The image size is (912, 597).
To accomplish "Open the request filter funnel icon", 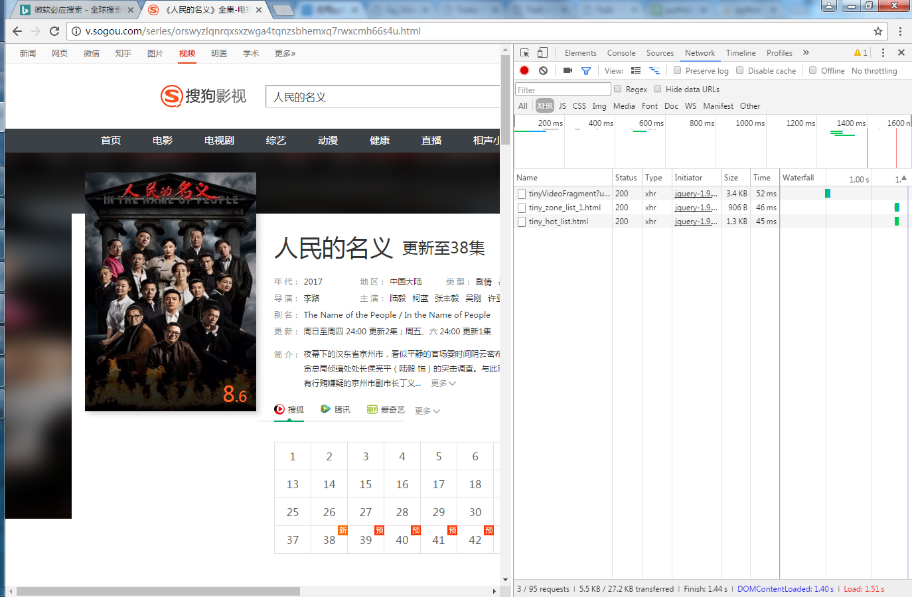I will 585,70.
